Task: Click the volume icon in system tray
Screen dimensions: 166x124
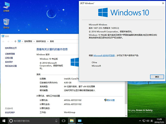Action: (x=147, y=121)
